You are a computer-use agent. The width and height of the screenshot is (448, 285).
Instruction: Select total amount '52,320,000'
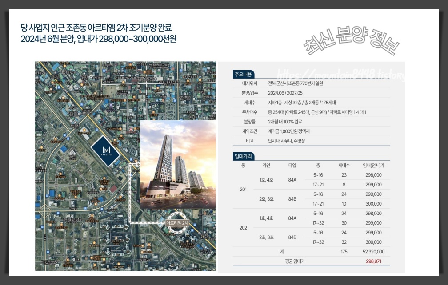pos(373,252)
